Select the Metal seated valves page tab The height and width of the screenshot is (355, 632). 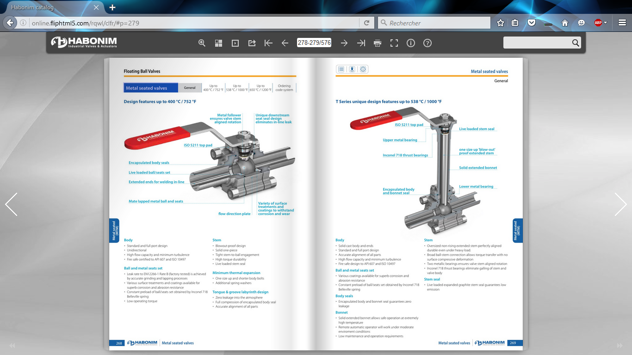coord(151,88)
